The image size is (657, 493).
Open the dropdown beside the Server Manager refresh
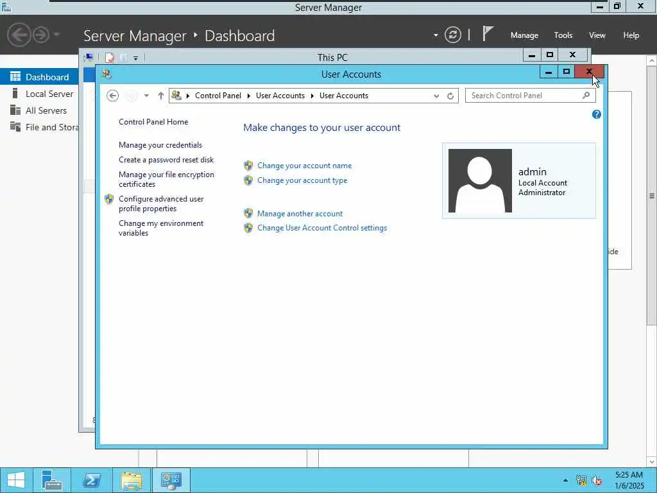(x=436, y=35)
